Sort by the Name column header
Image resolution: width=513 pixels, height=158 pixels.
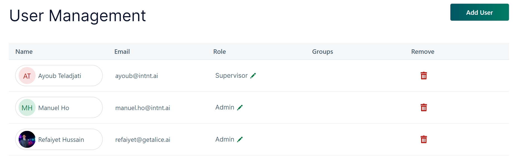24,52
